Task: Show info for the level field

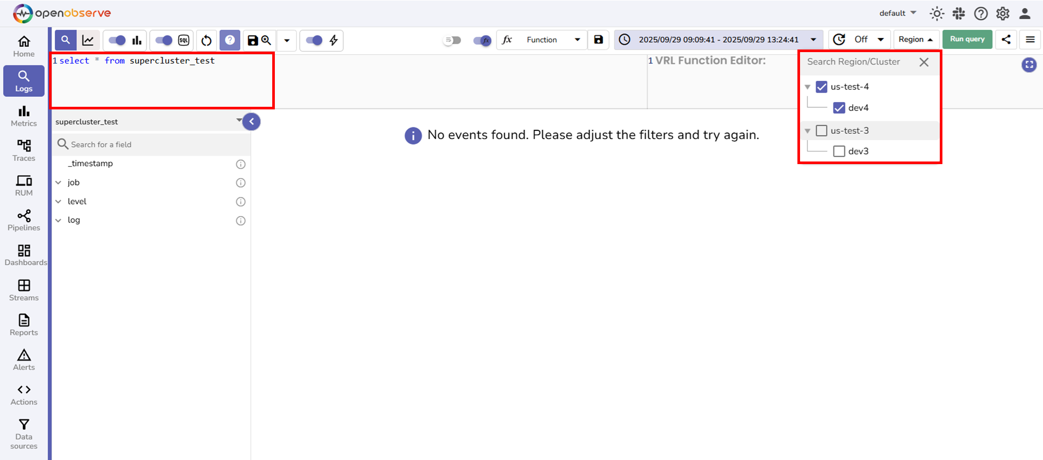Action: (240, 202)
